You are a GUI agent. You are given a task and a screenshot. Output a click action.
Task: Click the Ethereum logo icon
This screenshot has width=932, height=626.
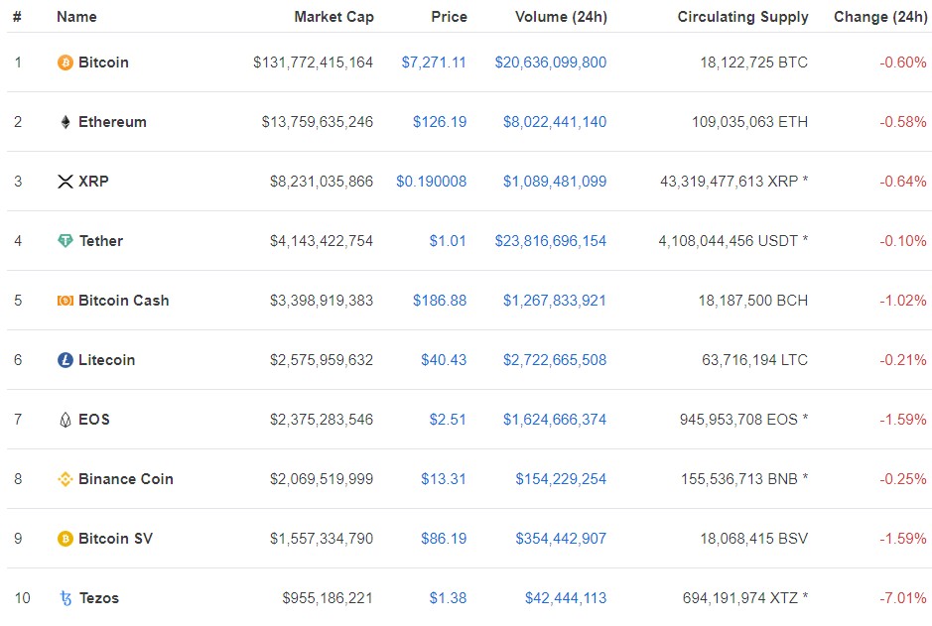(66, 122)
